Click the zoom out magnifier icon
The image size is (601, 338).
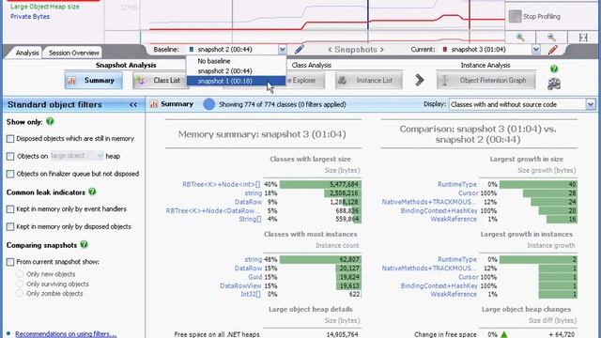(551, 38)
